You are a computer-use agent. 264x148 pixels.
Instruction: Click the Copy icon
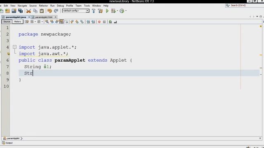(x=35, y=11)
